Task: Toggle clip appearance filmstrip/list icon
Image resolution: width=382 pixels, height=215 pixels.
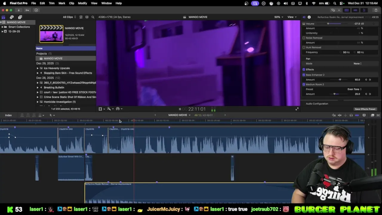Action: tap(81, 17)
